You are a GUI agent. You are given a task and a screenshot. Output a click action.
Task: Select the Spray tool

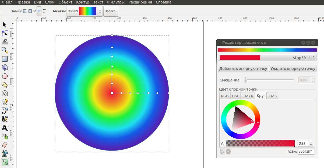[5, 136]
